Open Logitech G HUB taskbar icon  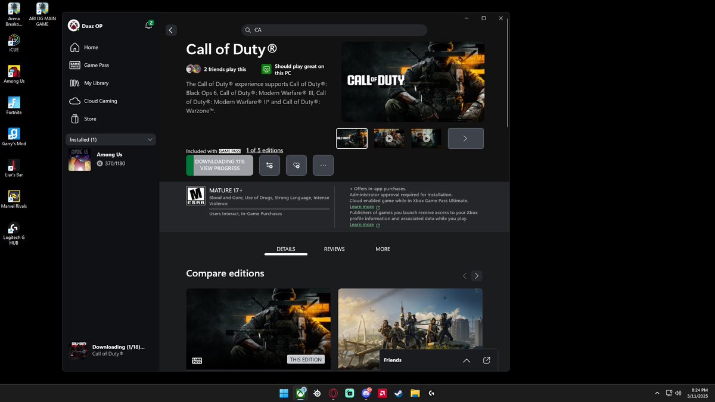(x=431, y=393)
